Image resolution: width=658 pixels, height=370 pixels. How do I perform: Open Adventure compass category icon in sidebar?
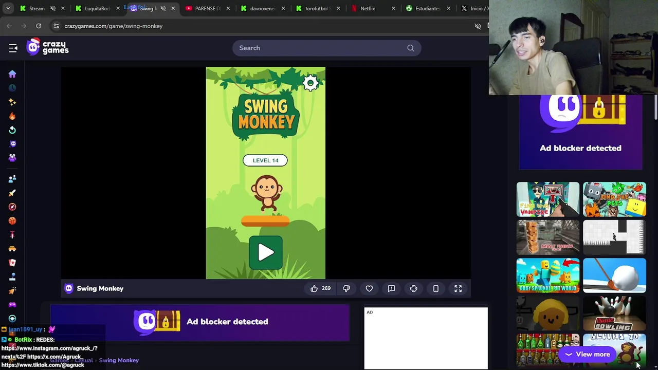click(12, 207)
